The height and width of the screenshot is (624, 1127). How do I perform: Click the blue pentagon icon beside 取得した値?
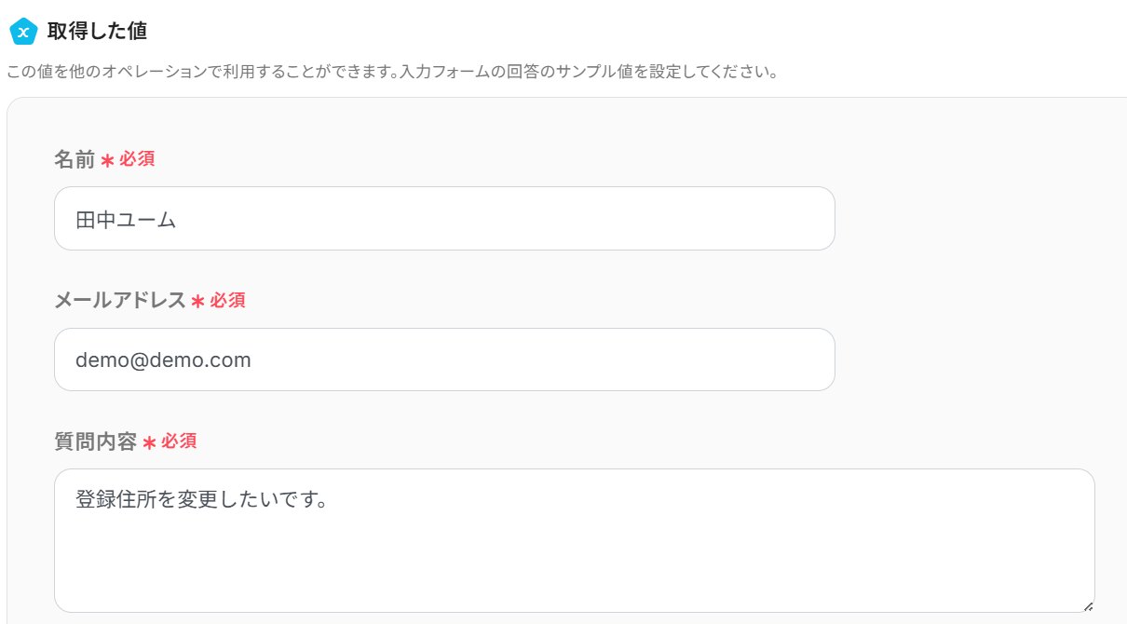coord(23,32)
